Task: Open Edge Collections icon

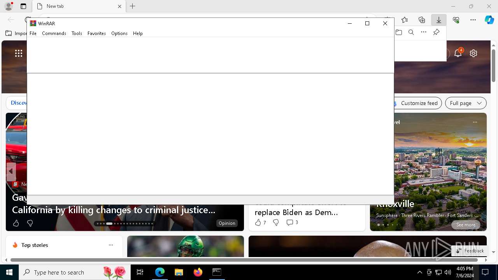Action: pyautogui.click(x=422, y=20)
